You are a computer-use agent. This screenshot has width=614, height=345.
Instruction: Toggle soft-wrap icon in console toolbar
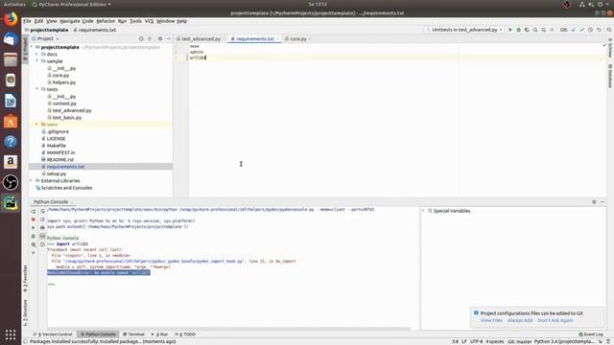[42, 211]
